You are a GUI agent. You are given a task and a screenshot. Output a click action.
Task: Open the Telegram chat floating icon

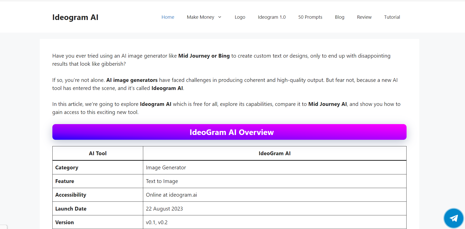453,218
